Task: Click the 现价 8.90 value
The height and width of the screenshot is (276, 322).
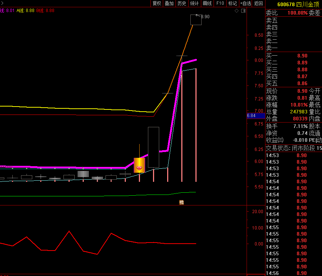Action: (302, 91)
